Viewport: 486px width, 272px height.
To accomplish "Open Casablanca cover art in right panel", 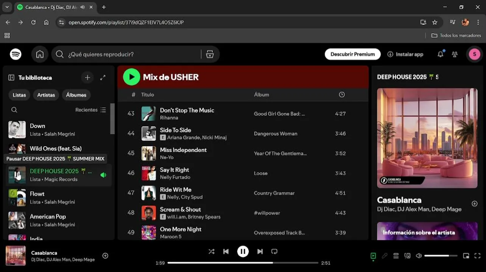I will [x=427, y=138].
